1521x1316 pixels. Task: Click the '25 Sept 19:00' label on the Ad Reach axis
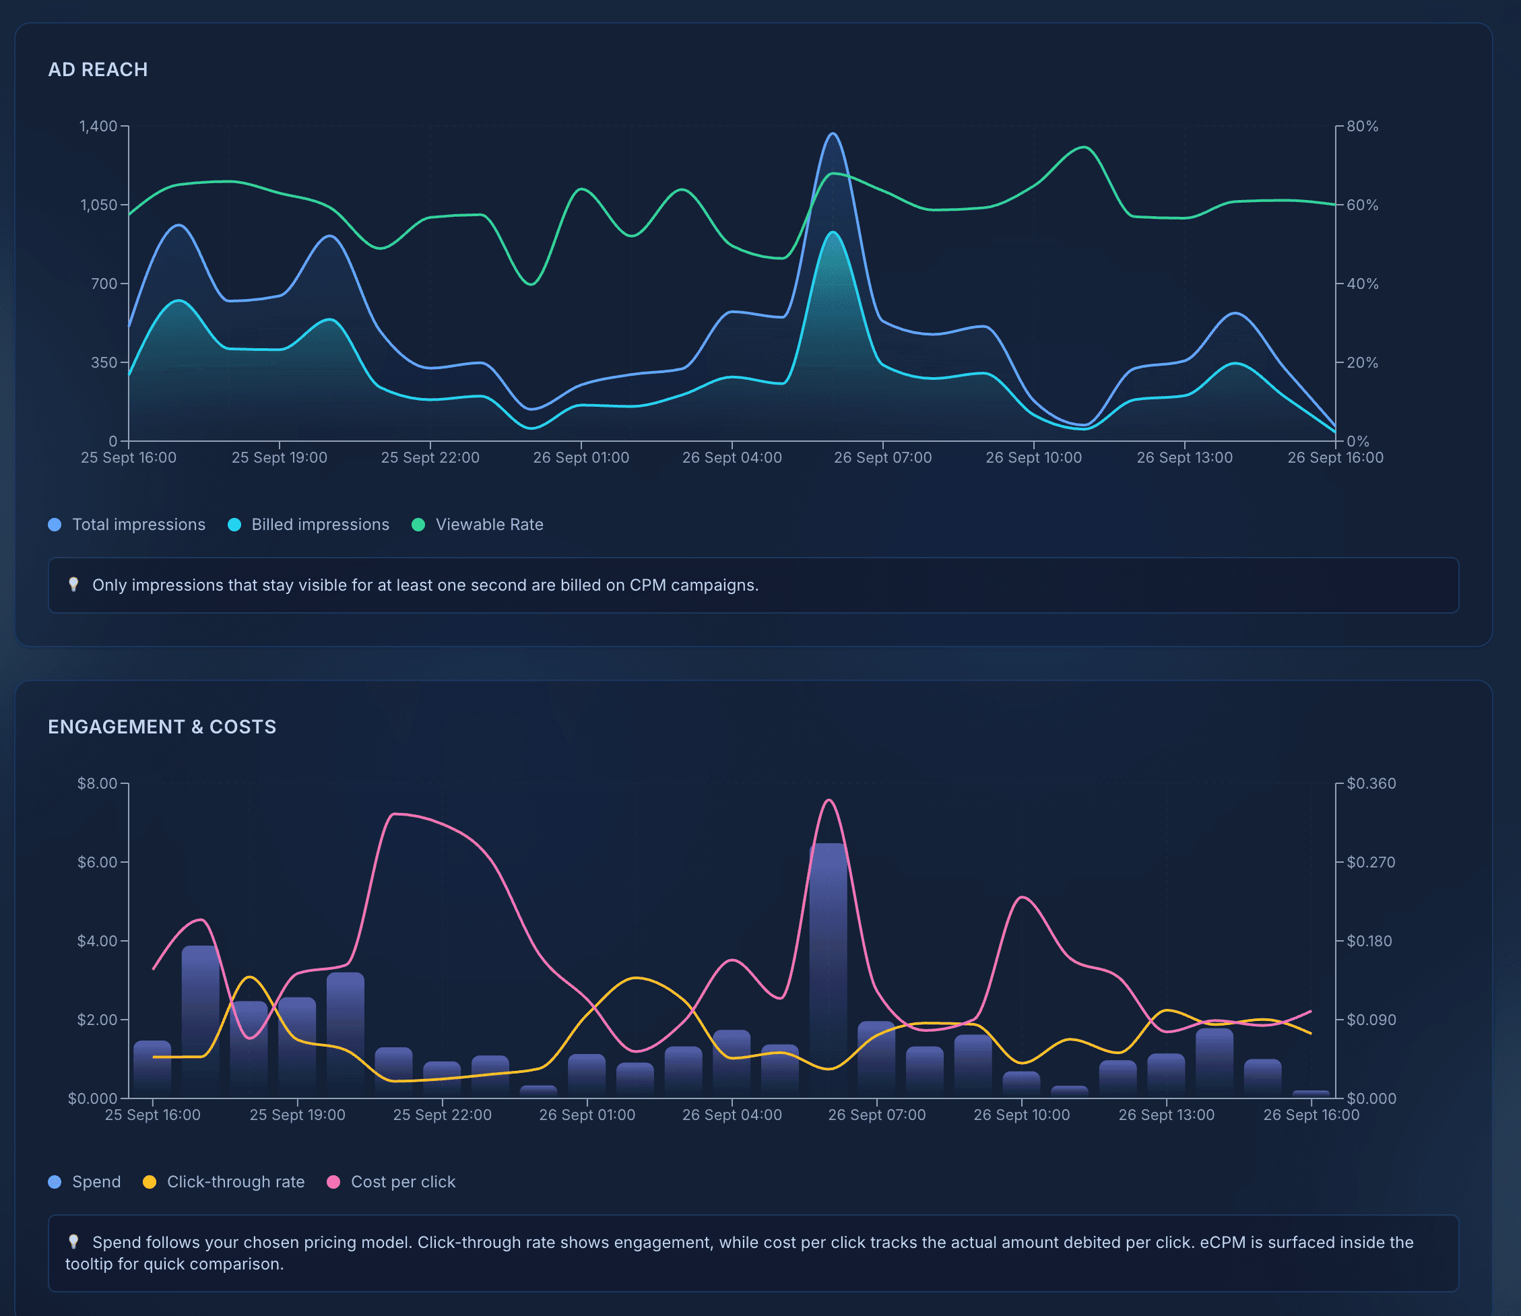pyautogui.click(x=280, y=457)
